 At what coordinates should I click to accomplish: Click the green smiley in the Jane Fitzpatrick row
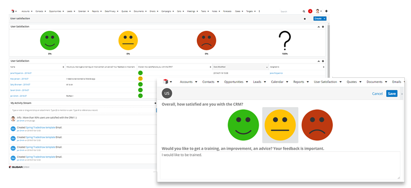coord(140,73)
